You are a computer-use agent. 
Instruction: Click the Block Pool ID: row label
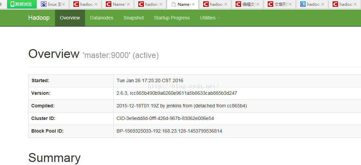(x=47, y=131)
